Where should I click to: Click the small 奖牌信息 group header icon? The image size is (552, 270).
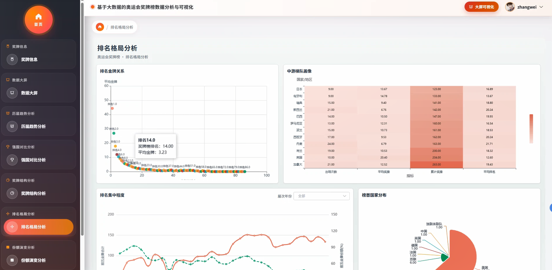coord(8,46)
